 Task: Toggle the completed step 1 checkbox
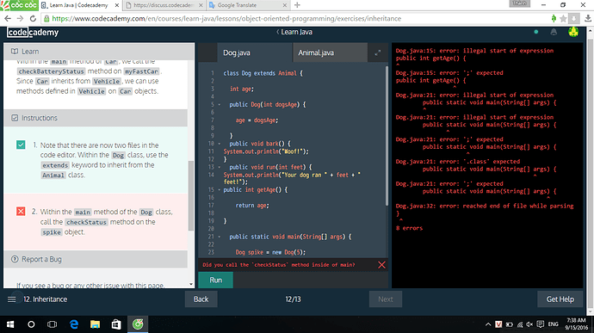pos(21,145)
